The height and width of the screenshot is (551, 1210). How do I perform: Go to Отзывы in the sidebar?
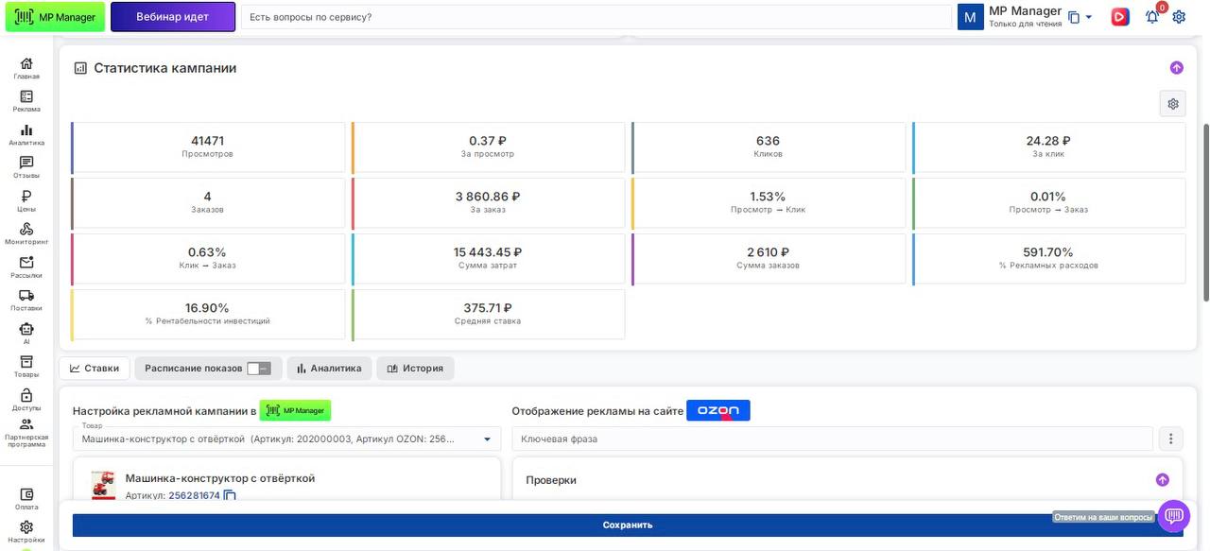26,166
